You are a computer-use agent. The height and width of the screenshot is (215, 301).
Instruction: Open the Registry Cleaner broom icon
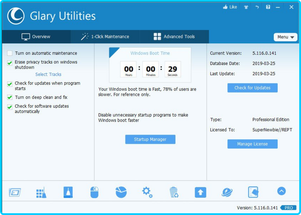click(41, 192)
